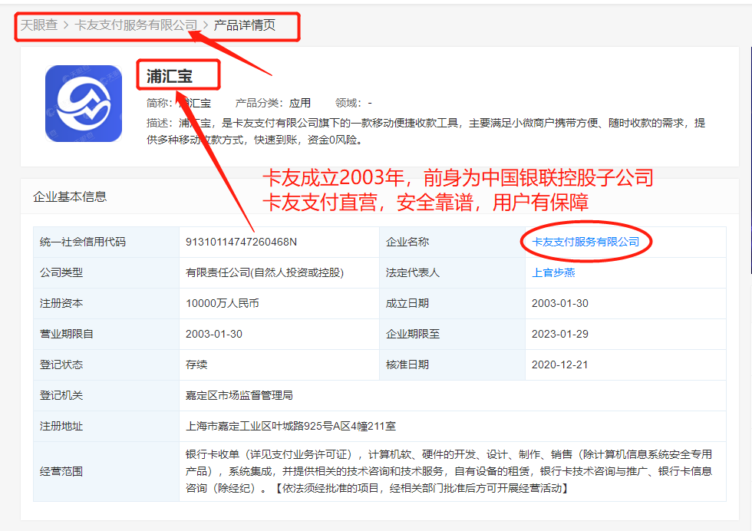
Task: Click credit code 91310114747260468N
Action: 241,242
